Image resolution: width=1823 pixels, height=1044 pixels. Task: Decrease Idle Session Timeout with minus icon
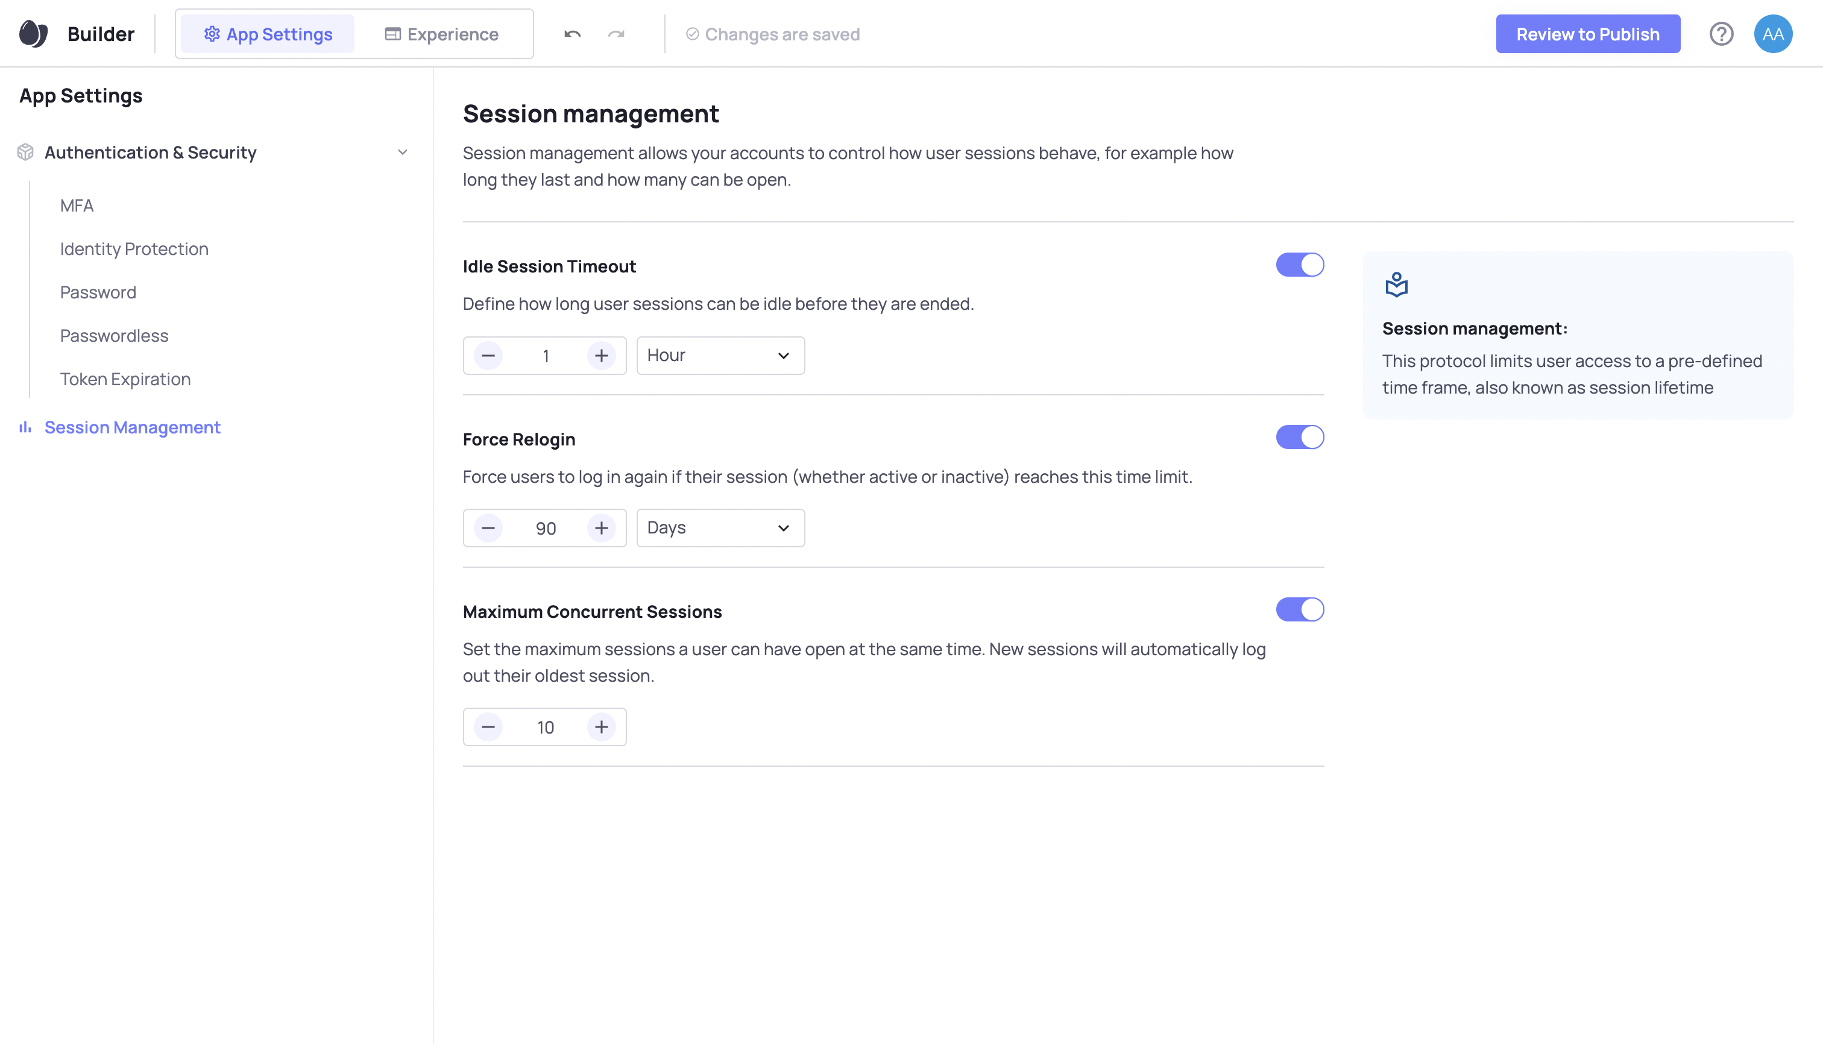point(488,356)
